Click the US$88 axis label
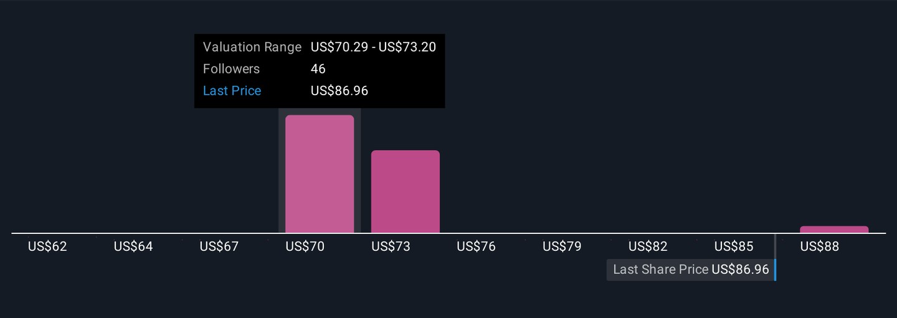The height and width of the screenshot is (318, 897). coord(820,246)
